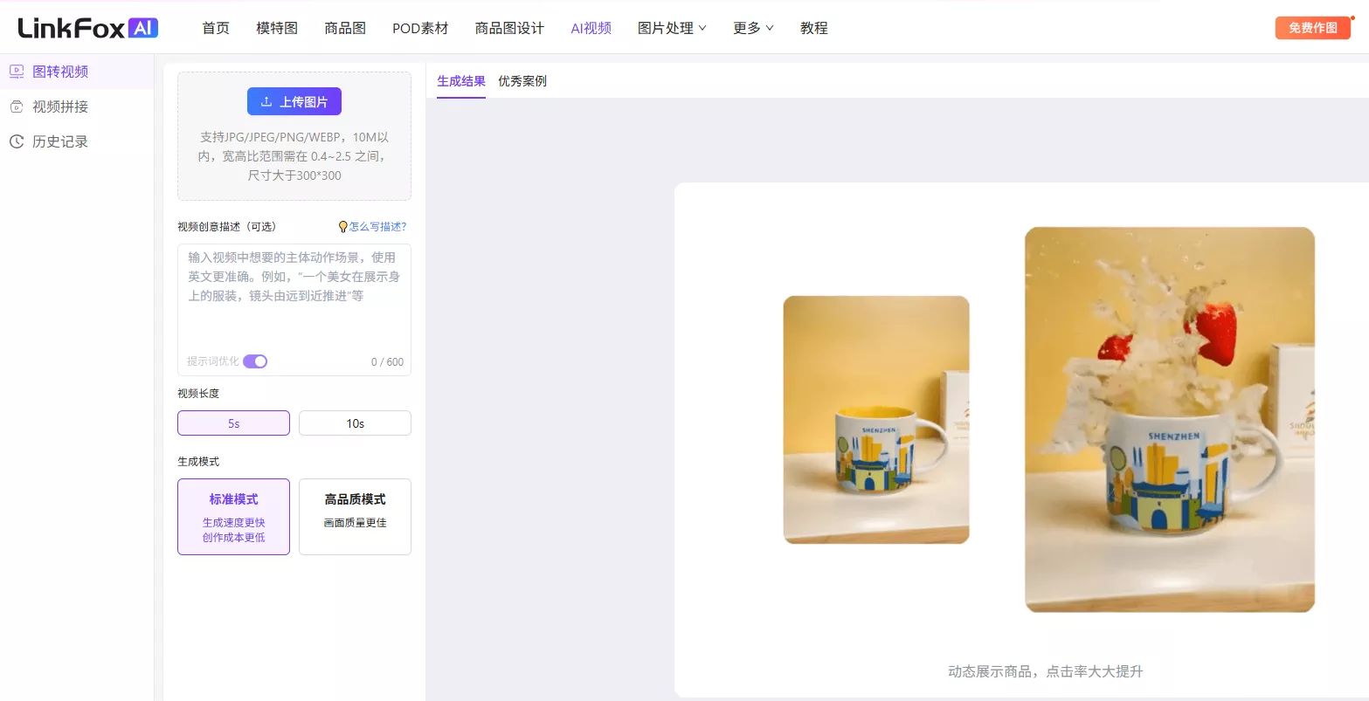
Task: Choose 高品质模式 generation mode
Action: (355, 517)
